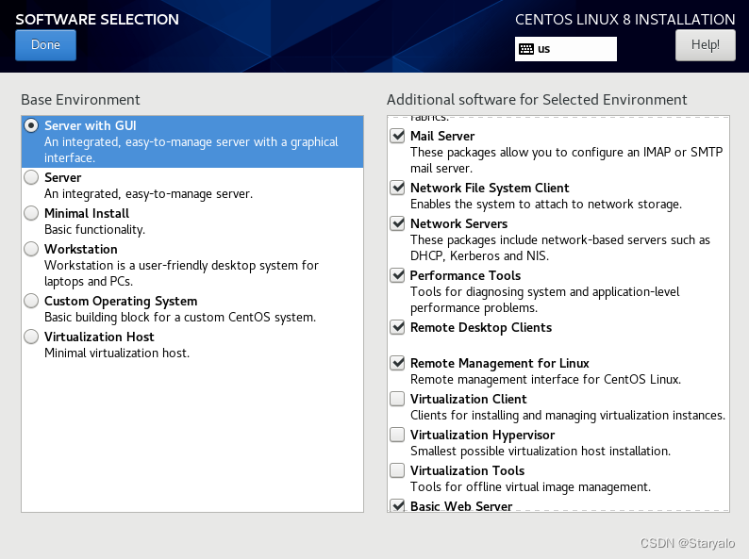749x559 pixels.
Task: Toggle the Basic Web Server checkbox
Action: coord(397,505)
